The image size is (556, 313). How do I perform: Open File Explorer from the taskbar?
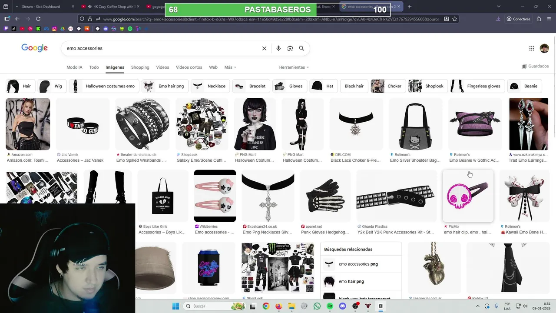point(291,306)
